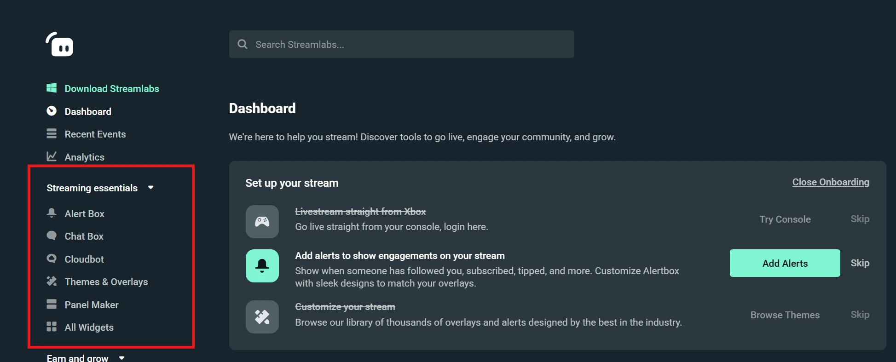Click the Alert Box bell icon
896x362 pixels.
click(52, 213)
